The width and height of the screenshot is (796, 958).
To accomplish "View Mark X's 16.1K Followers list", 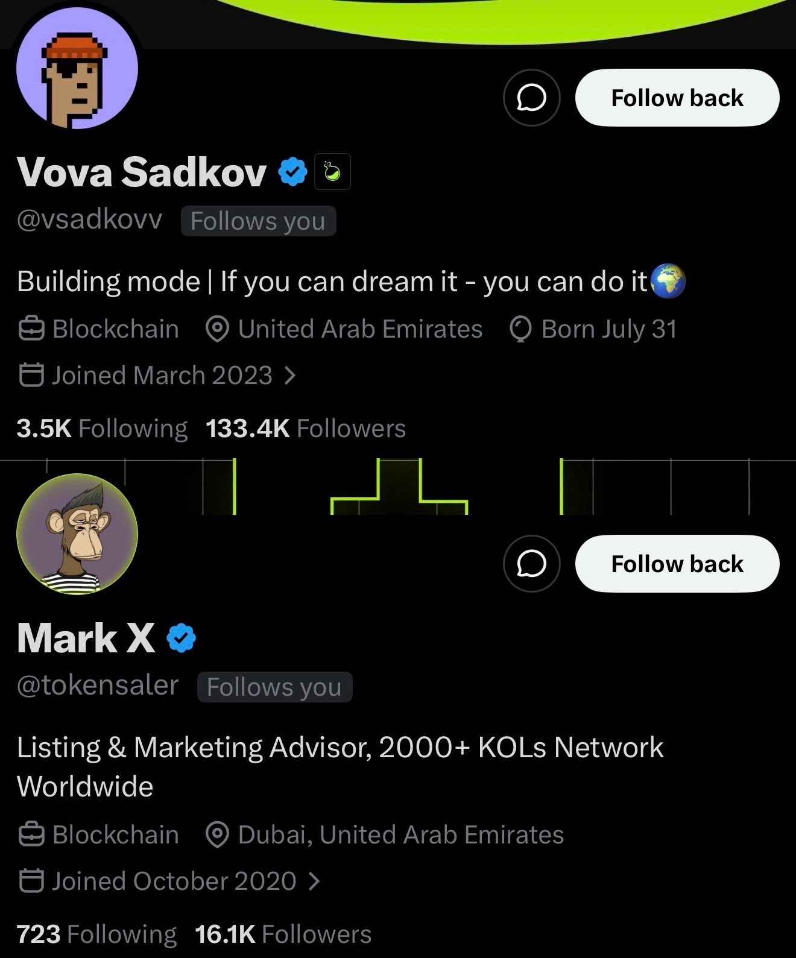I will pyautogui.click(x=283, y=934).
